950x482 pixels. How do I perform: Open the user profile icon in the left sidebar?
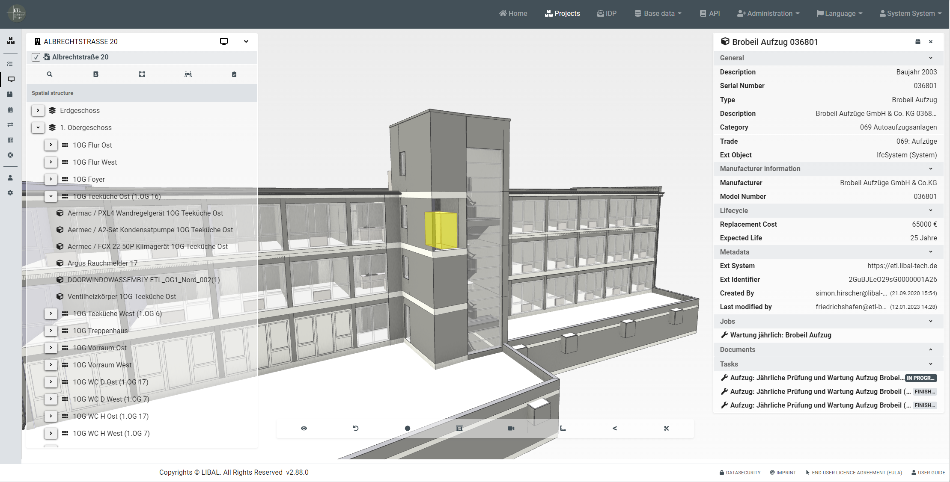[x=10, y=178]
